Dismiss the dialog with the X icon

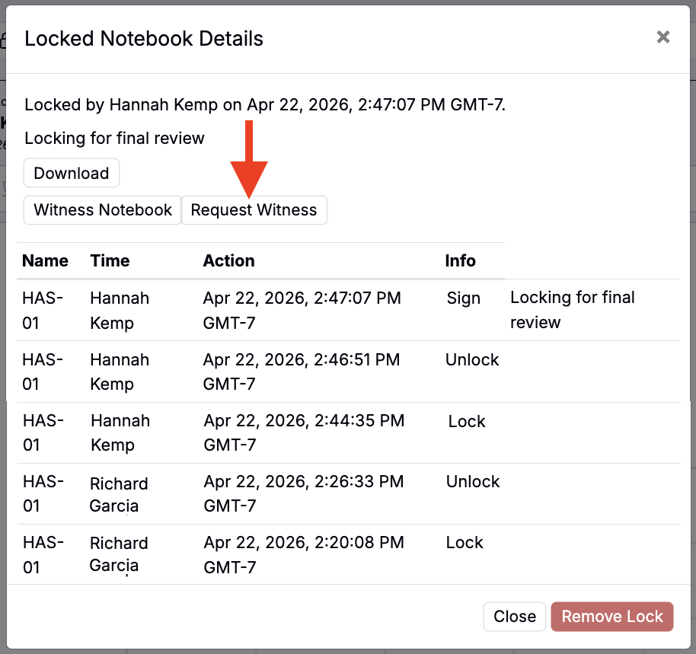click(662, 37)
